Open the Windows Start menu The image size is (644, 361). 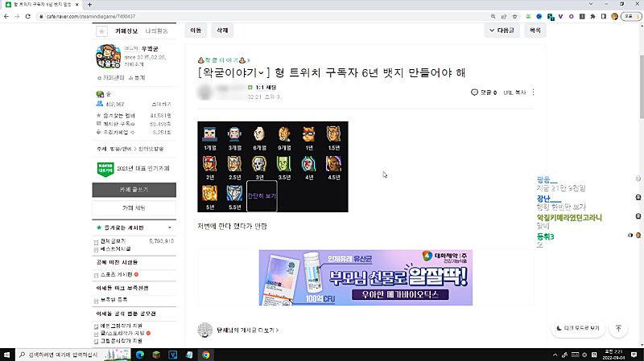click(x=6, y=355)
